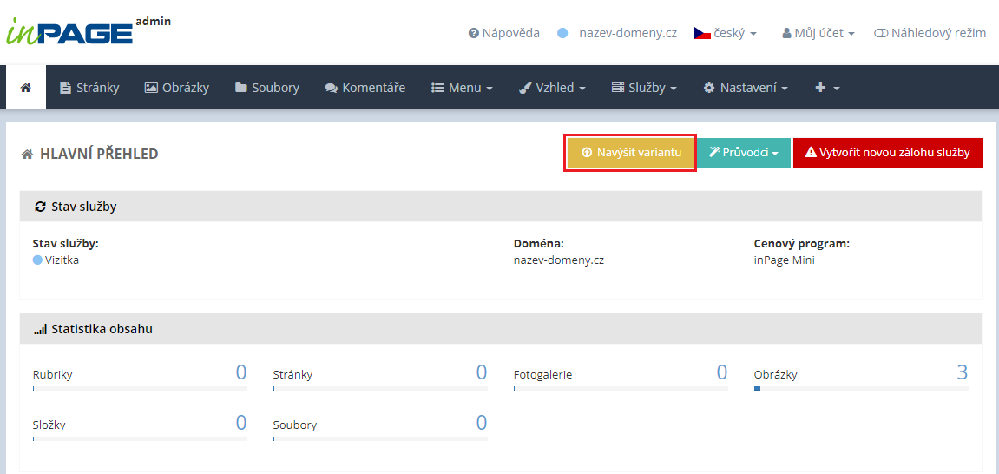Image resolution: width=999 pixels, height=474 pixels.
Task: Click the refresh icon beside Stav služby
Action: pos(40,207)
